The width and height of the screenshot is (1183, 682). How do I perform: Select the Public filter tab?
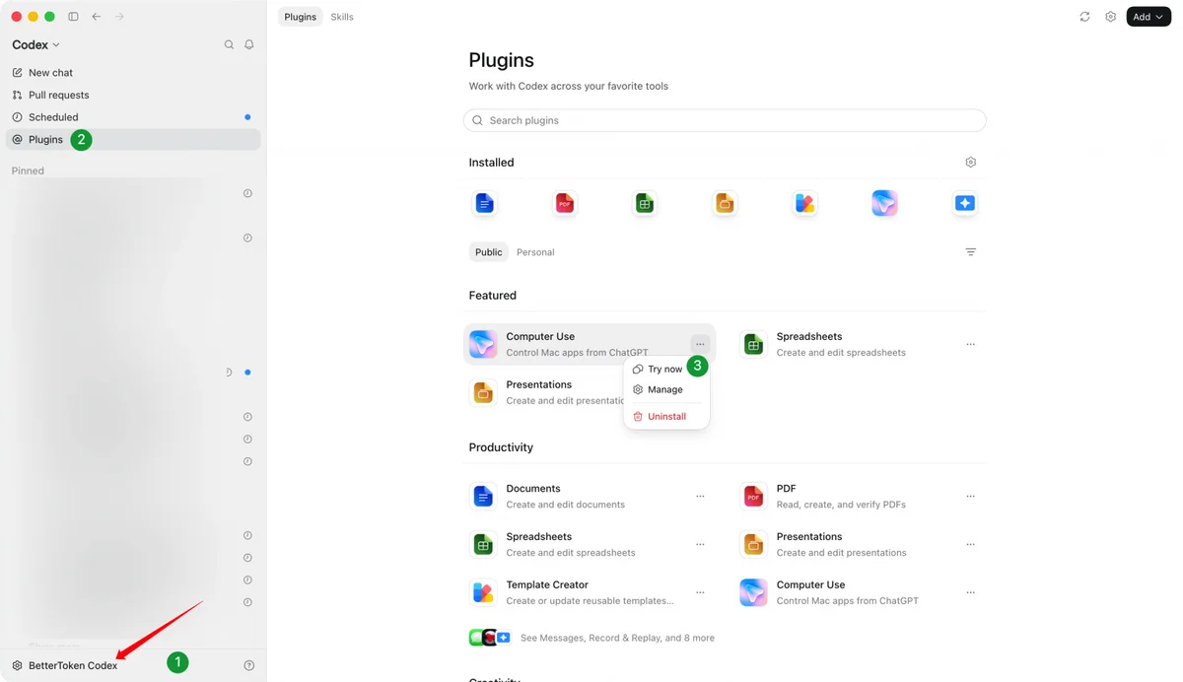(489, 252)
